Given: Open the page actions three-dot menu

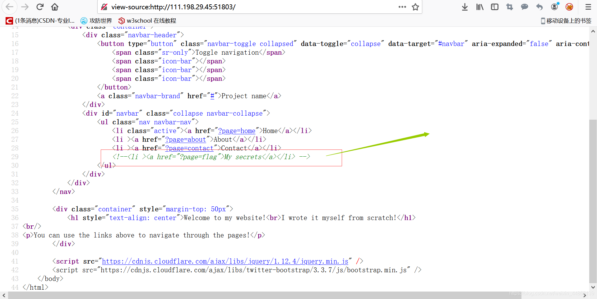Looking at the screenshot, I should point(402,7).
